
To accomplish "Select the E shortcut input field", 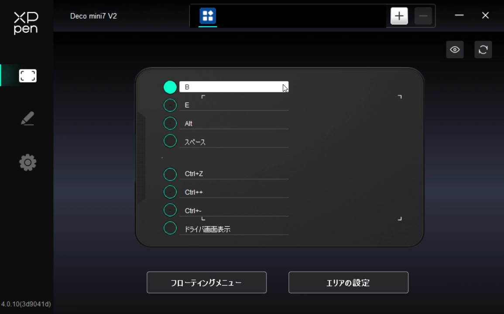I will click(234, 105).
